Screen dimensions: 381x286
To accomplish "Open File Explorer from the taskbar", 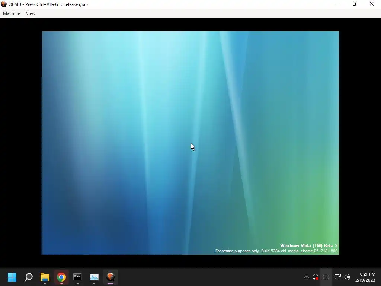I will (45, 277).
